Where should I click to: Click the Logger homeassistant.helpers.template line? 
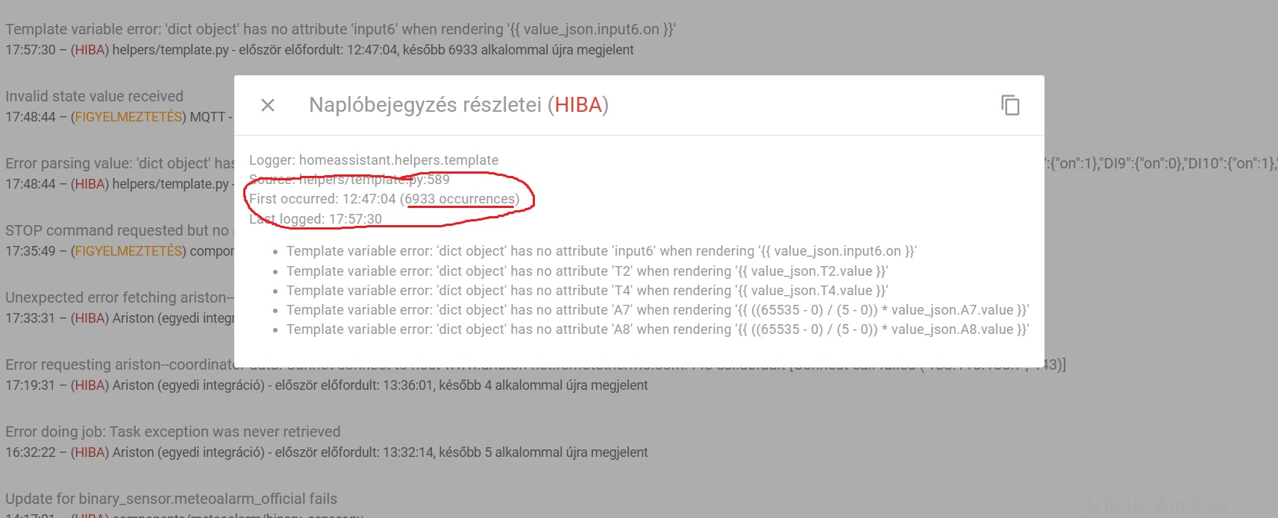pyautogui.click(x=374, y=160)
